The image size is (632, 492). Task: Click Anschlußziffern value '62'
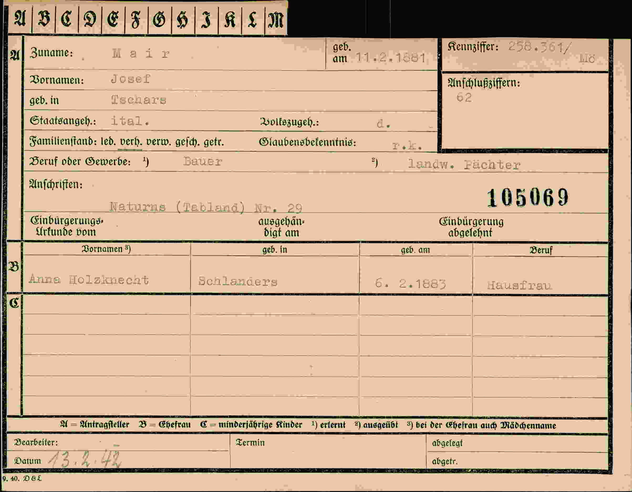(464, 98)
